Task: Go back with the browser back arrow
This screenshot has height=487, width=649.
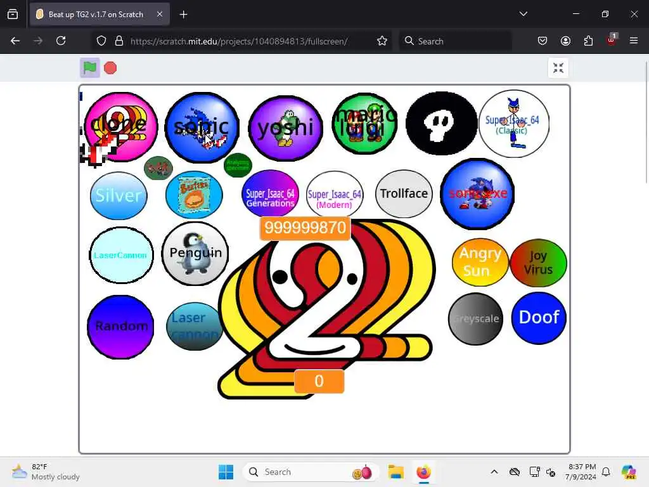Action: click(15, 41)
